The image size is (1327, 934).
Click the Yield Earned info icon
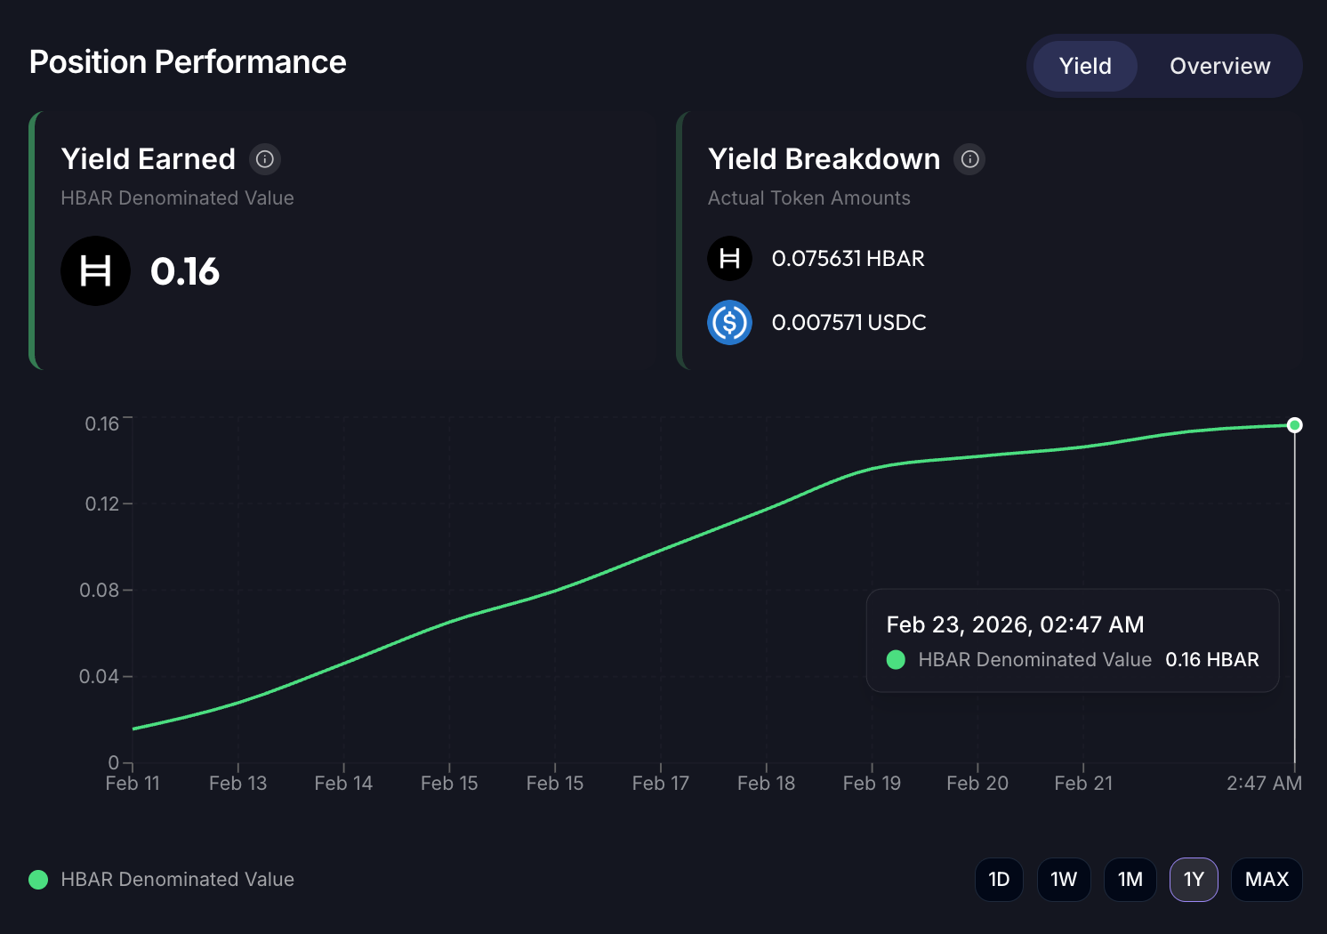(264, 159)
